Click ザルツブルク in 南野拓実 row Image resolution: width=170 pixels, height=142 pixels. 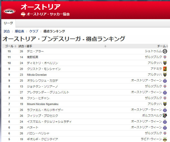pyautogui.click(x=154, y=57)
